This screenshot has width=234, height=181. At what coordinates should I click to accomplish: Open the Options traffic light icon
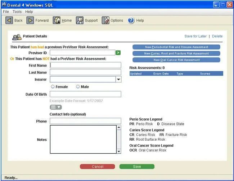105,20
